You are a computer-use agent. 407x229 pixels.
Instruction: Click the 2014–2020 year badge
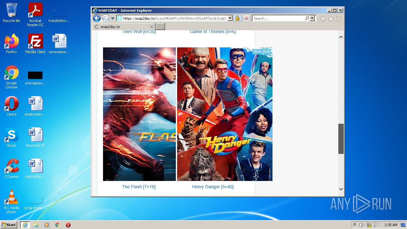261,52
